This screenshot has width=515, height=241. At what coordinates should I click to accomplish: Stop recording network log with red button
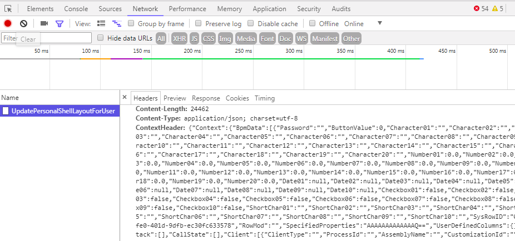pos(8,24)
